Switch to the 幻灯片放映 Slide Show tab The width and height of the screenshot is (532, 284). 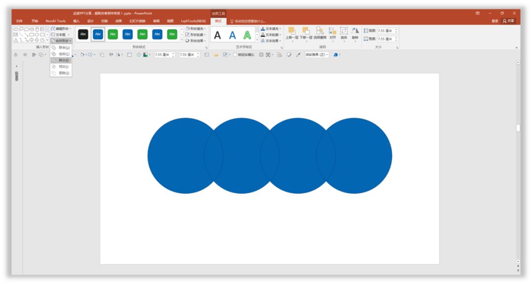coord(137,21)
